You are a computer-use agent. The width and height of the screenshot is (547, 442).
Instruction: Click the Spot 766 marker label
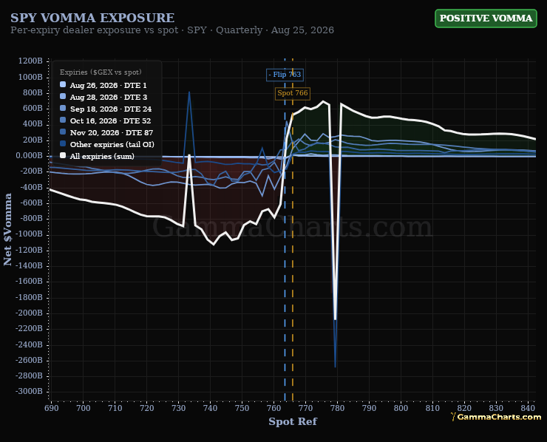[x=292, y=93]
